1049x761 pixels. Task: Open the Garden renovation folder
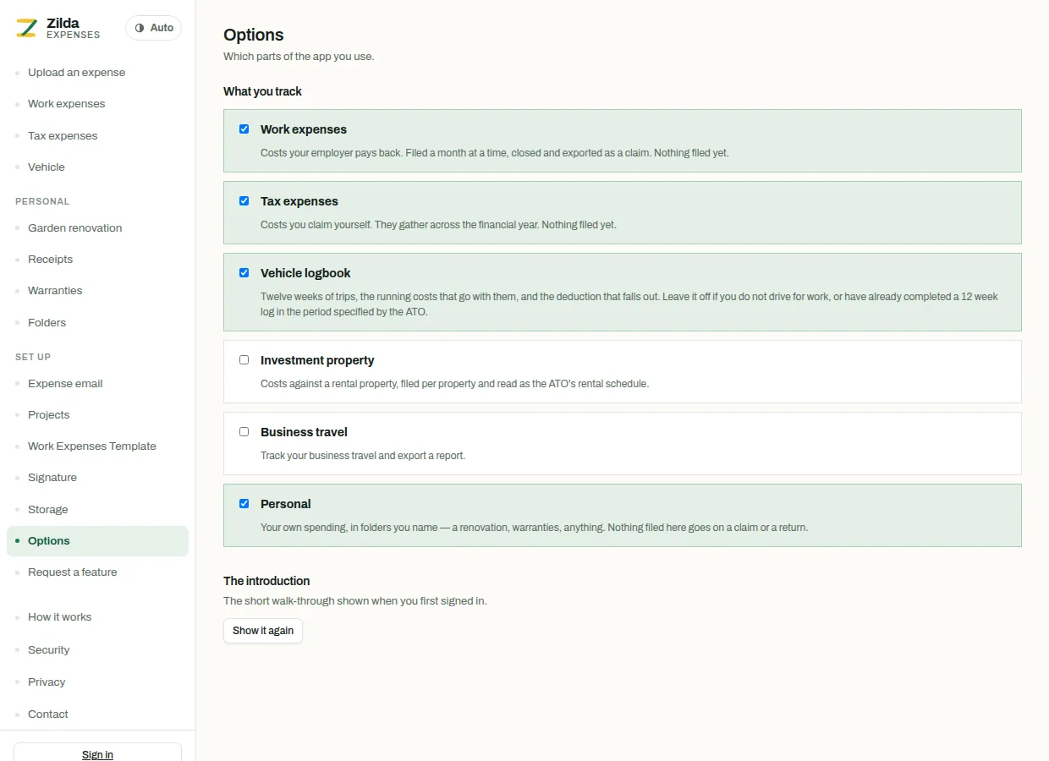[x=97, y=228]
